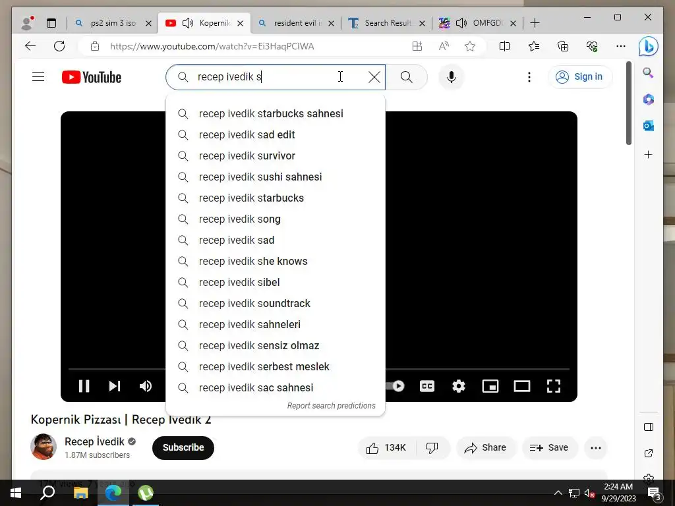Open Recep İvedik channel avatar
Viewport: 675px width, 506px height.
pyautogui.click(x=44, y=447)
